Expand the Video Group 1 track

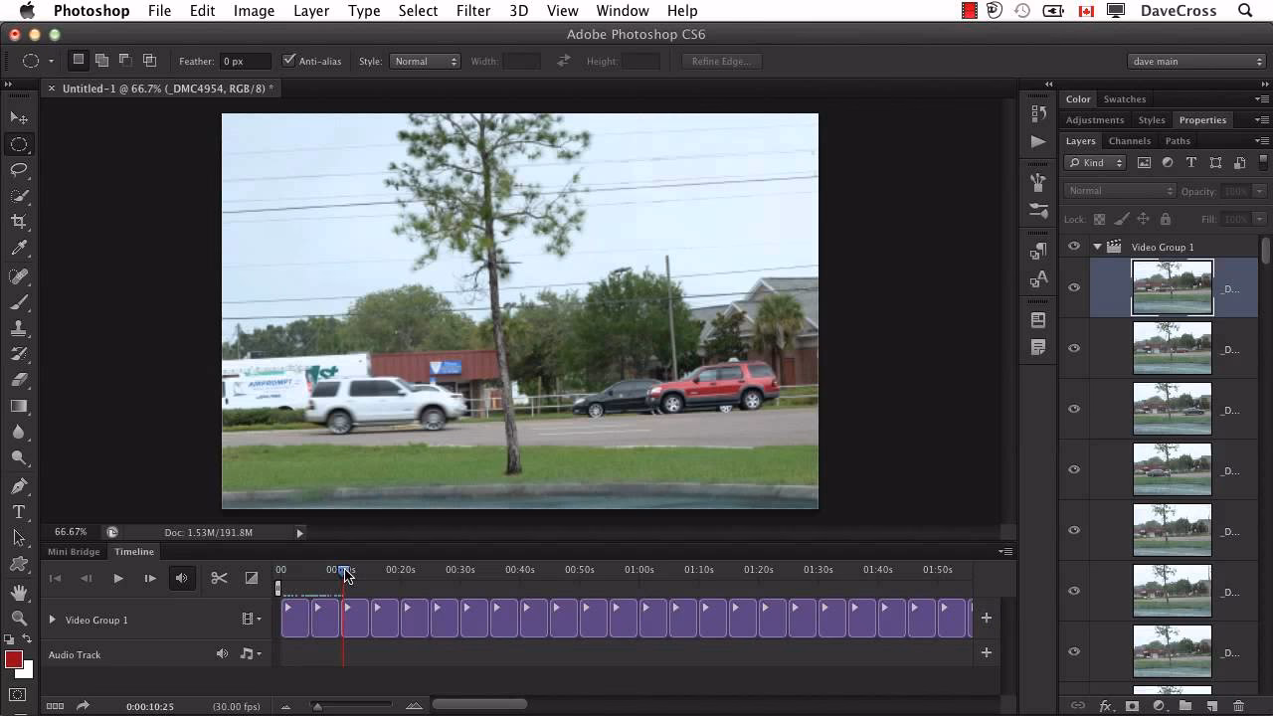(x=52, y=620)
